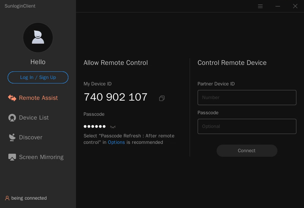This screenshot has height=208, width=304.
Task: Focus the Optional passcode field
Action: coord(247,126)
